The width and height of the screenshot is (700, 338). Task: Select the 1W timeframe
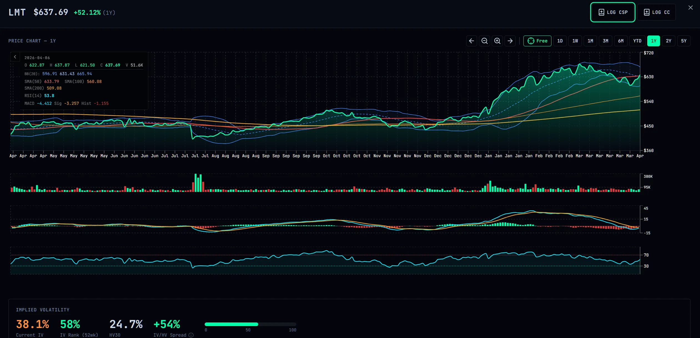575,41
